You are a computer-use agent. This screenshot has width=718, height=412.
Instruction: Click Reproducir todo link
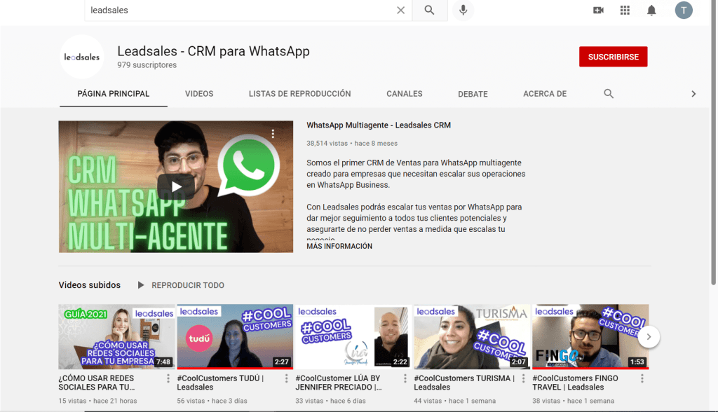pos(188,285)
